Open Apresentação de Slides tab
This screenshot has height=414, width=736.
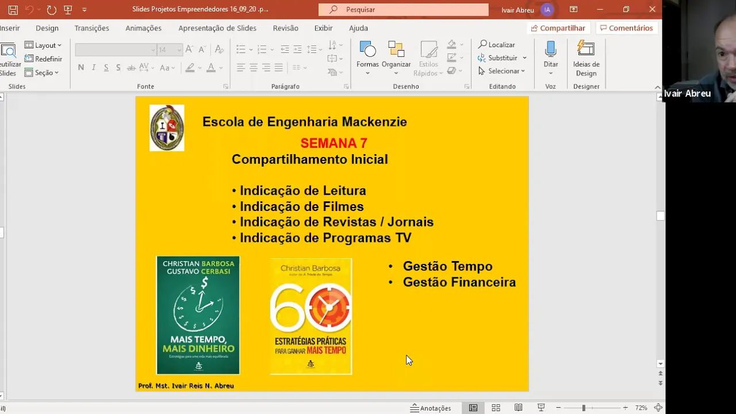click(217, 28)
